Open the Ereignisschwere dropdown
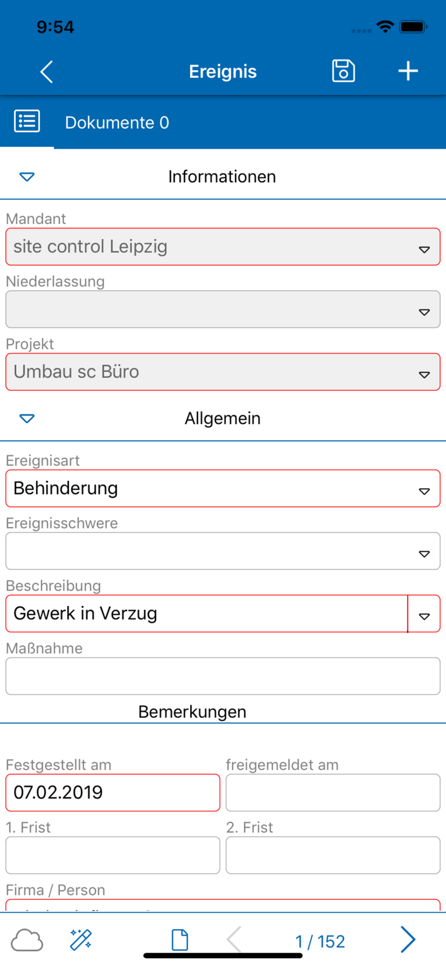This screenshot has height=967, width=446. point(223,551)
